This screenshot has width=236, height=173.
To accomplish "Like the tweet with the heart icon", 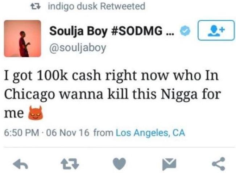I will 119,164.
